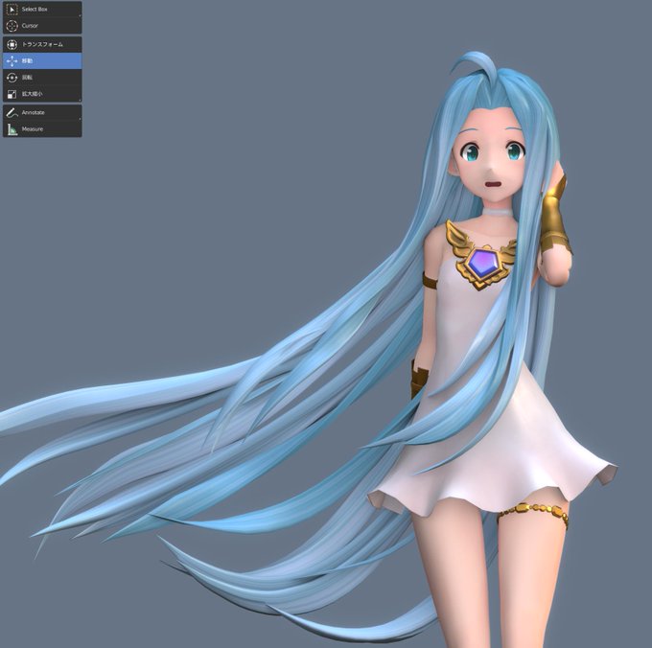
Task: Select the Measure ruler tool
Action: (42, 129)
